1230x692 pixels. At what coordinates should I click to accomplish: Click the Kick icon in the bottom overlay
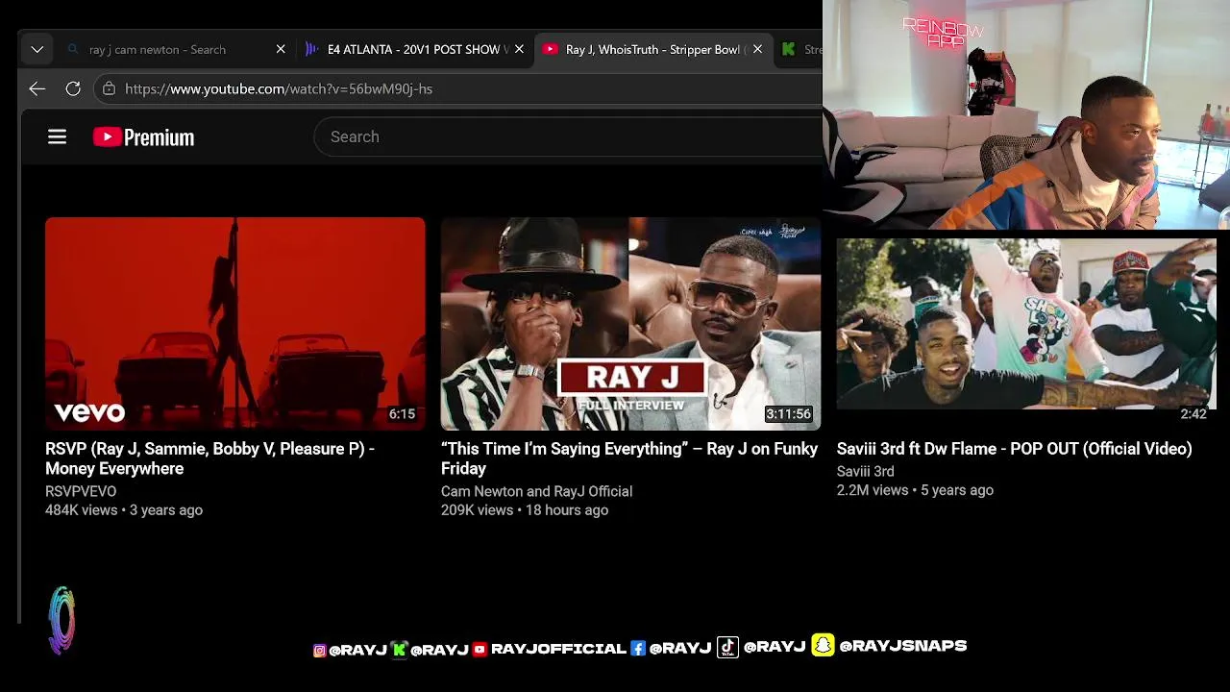click(x=399, y=650)
